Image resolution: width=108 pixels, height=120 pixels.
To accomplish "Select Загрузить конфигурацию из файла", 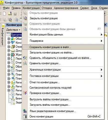I will click(x=63, y=53).
